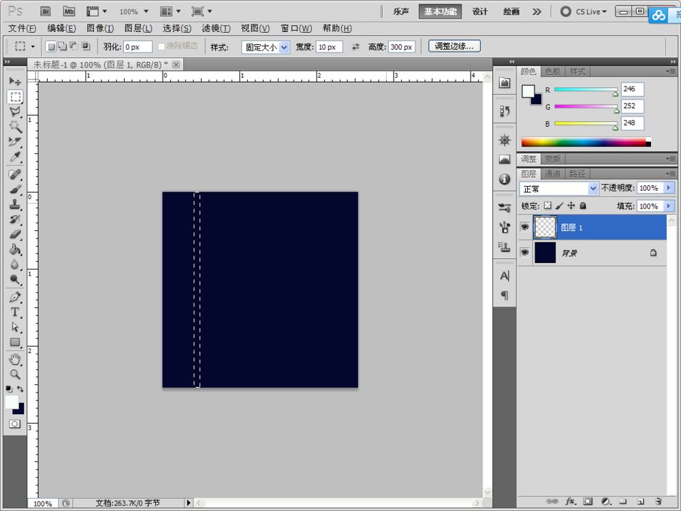Select the Dodge tool
The width and height of the screenshot is (681, 511).
pos(15,279)
